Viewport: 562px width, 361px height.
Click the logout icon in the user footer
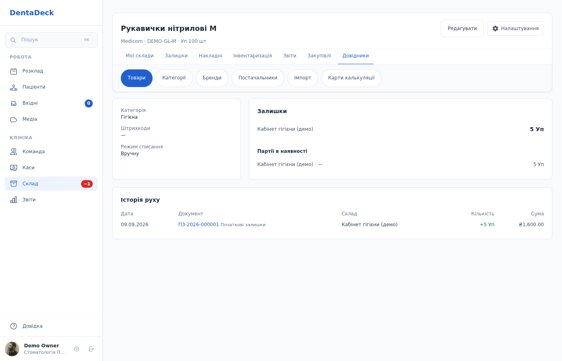click(x=91, y=349)
